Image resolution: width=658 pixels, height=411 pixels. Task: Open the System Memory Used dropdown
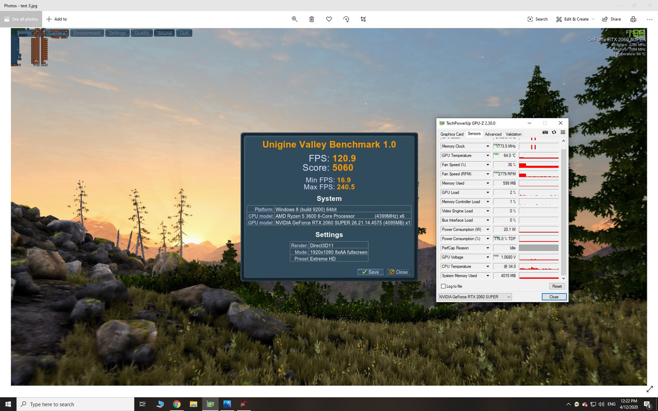(x=488, y=276)
